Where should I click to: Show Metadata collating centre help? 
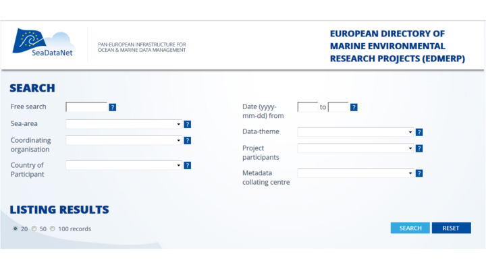(x=419, y=173)
